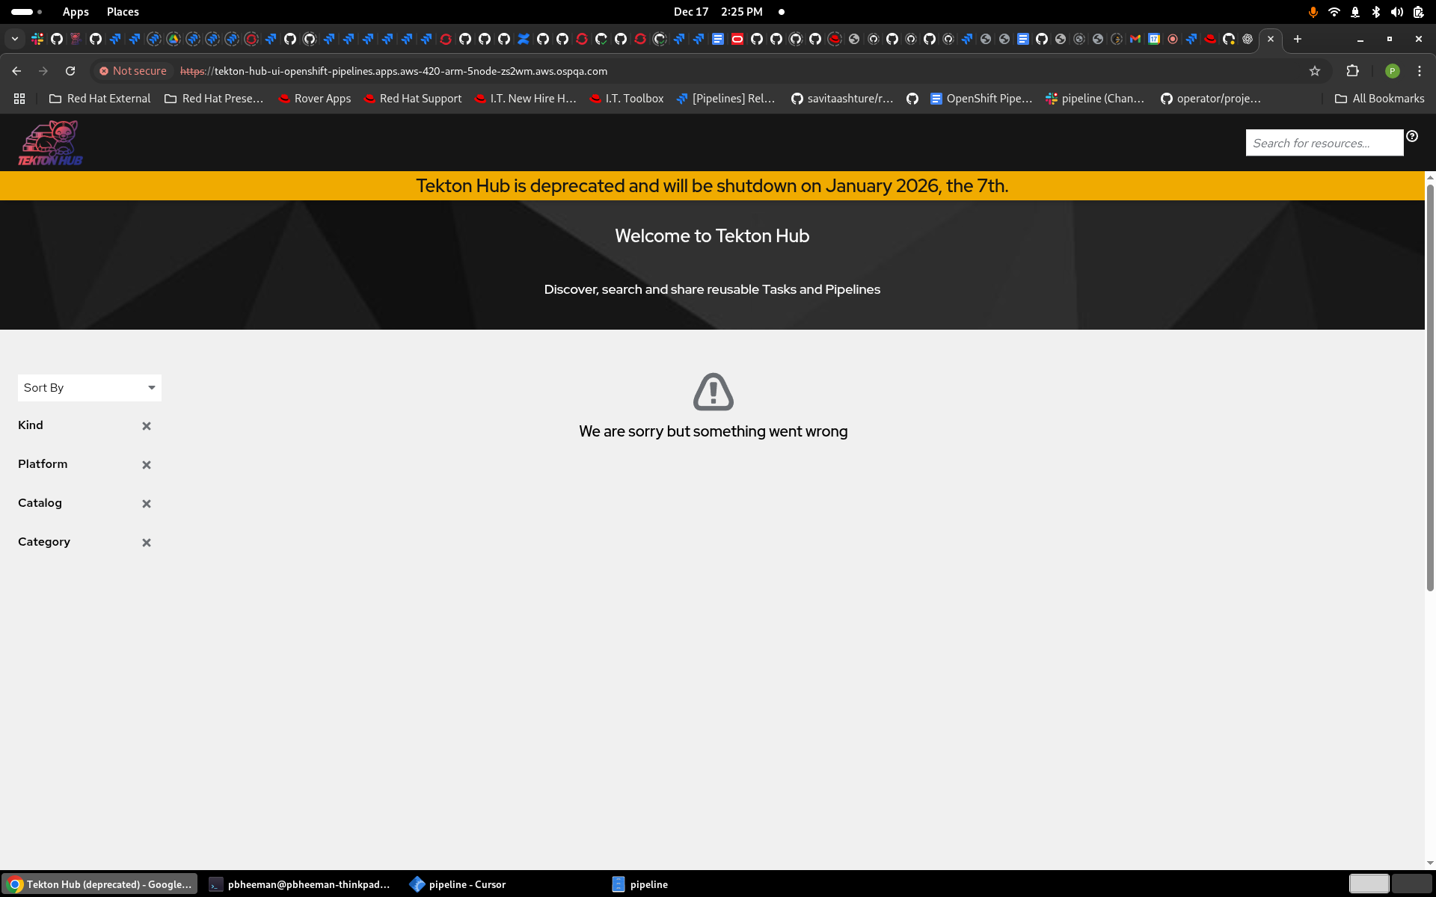Open a new browser tab
Screen dimensions: 1436x897
1298,39
